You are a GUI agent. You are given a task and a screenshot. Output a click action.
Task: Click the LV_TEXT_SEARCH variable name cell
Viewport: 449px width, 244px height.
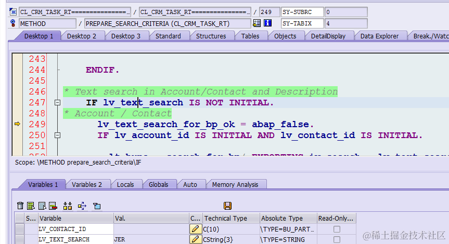[x=76, y=239]
